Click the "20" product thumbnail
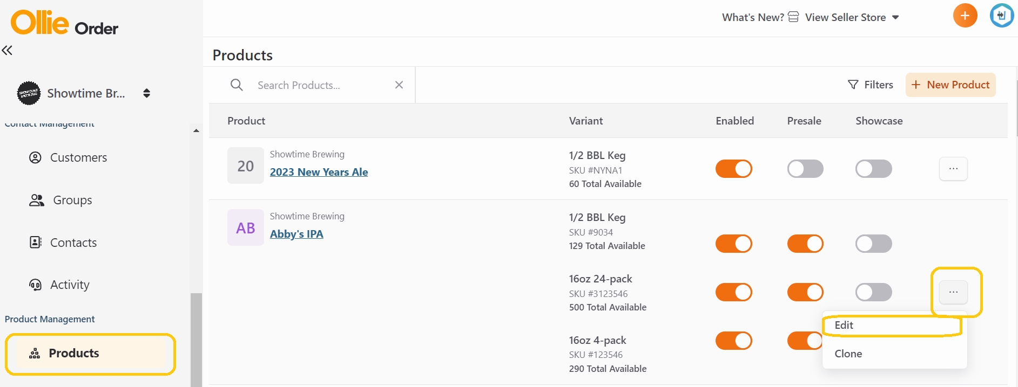 click(246, 165)
